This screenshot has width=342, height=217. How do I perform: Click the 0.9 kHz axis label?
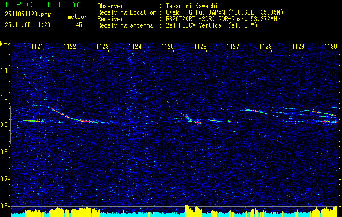point(4,125)
